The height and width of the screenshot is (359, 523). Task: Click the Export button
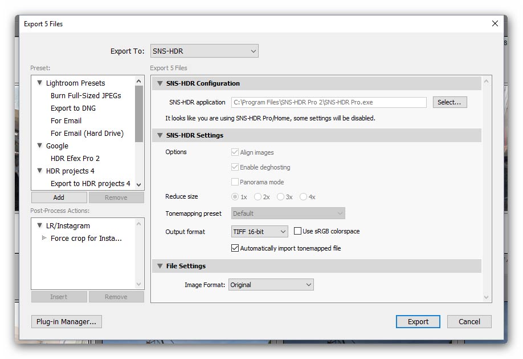tap(418, 321)
